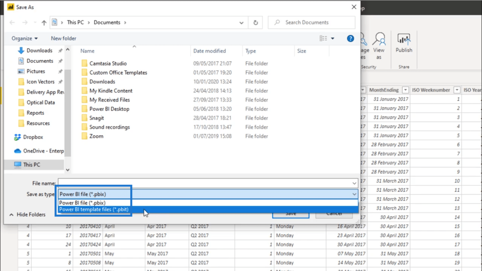Viewport: 482px width, 271px height.
Task: Sort files by Name column header
Action: pyautogui.click(x=87, y=51)
